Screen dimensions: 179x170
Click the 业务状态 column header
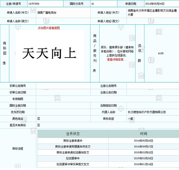click(x=73, y=134)
